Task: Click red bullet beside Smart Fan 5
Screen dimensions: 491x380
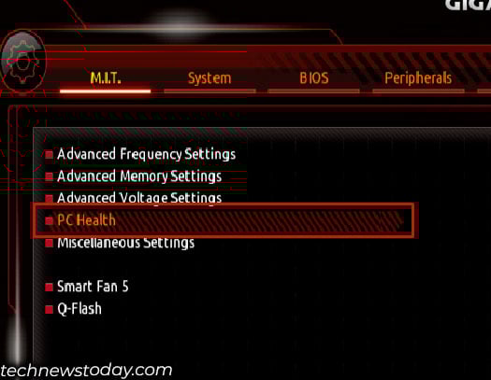Action: 49,288
